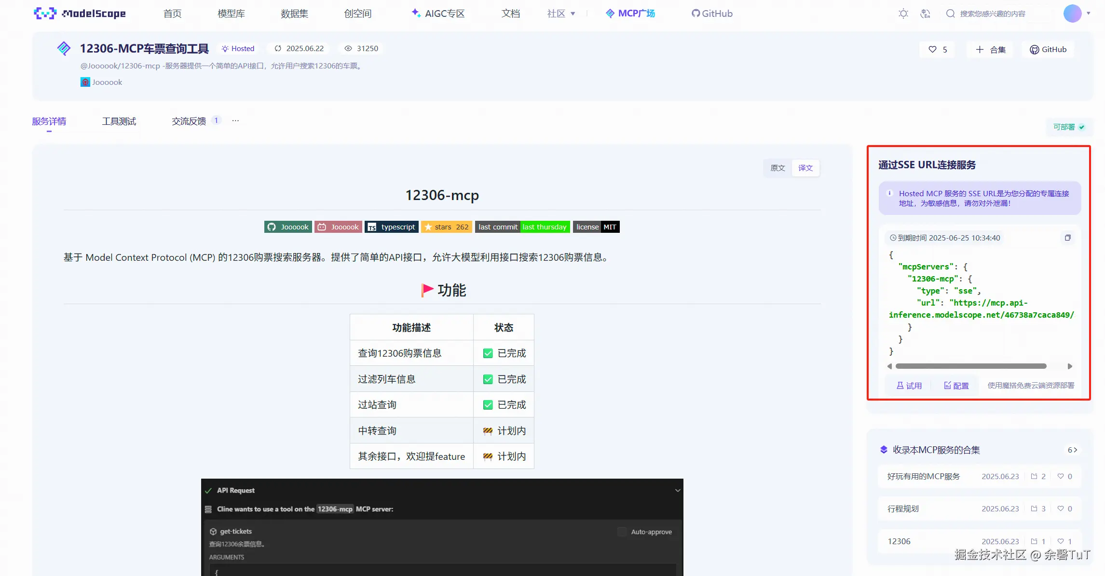Click the get-tickets tool icon
This screenshot has height=576, width=1105.
click(x=213, y=531)
